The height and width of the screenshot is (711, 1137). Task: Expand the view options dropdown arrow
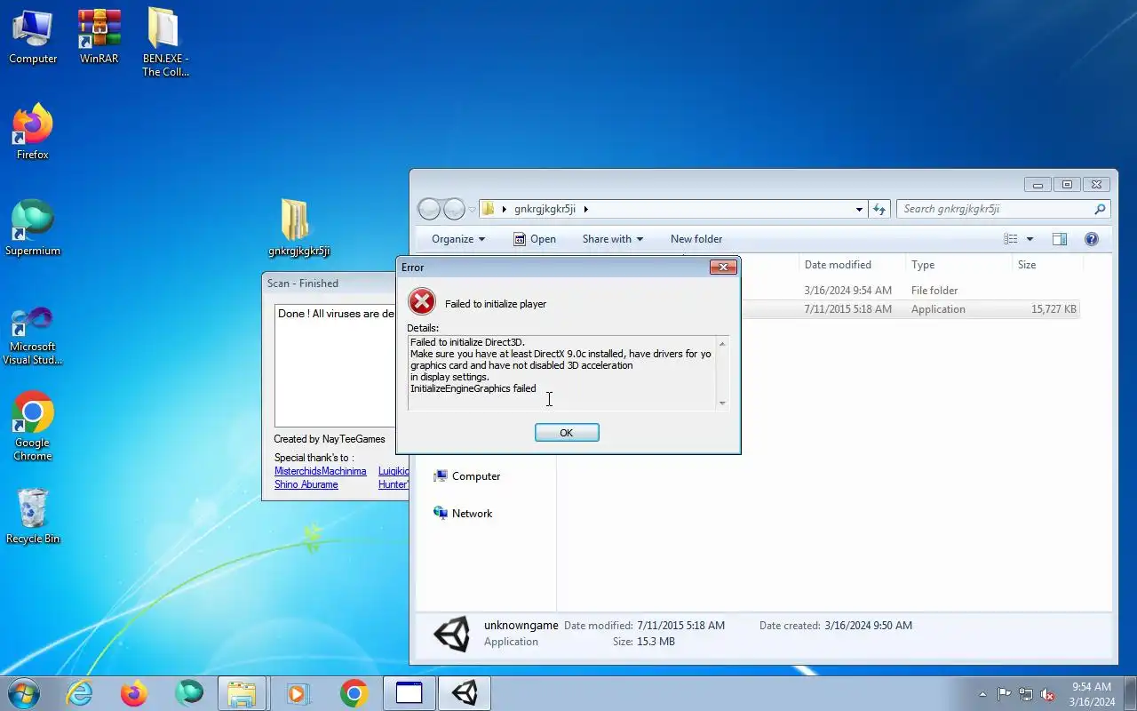pyautogui.click(x=1030, y=239)
